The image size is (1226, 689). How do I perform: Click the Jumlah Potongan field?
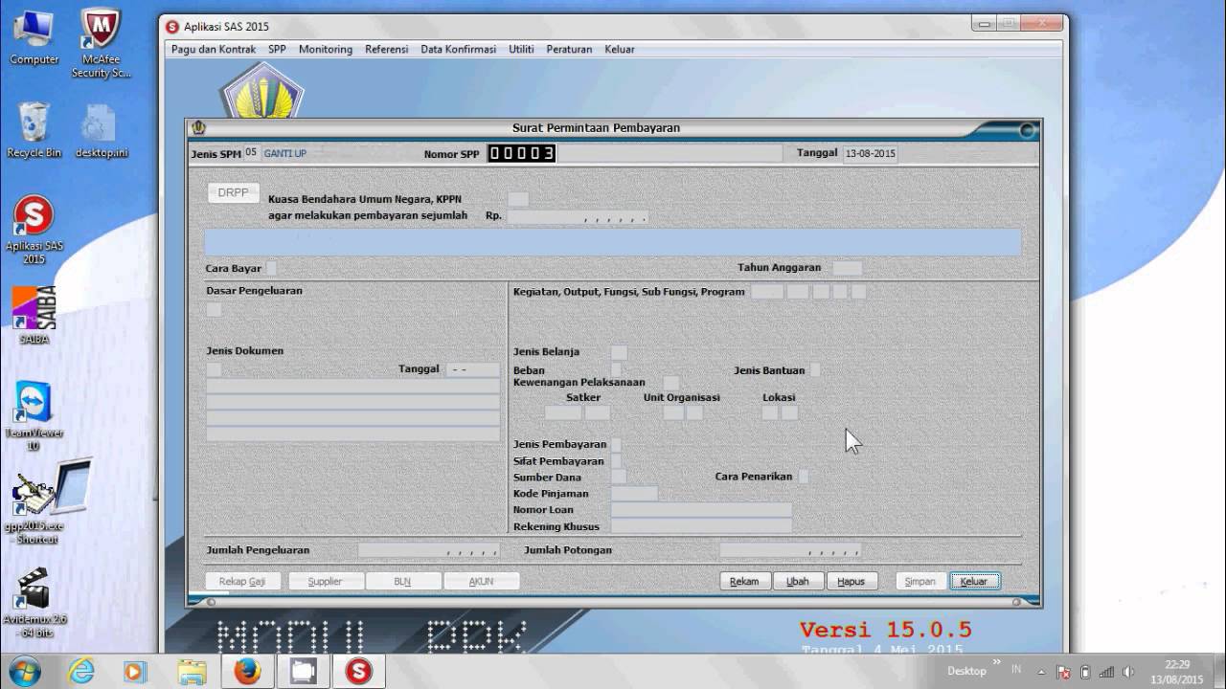click(790, 550)
